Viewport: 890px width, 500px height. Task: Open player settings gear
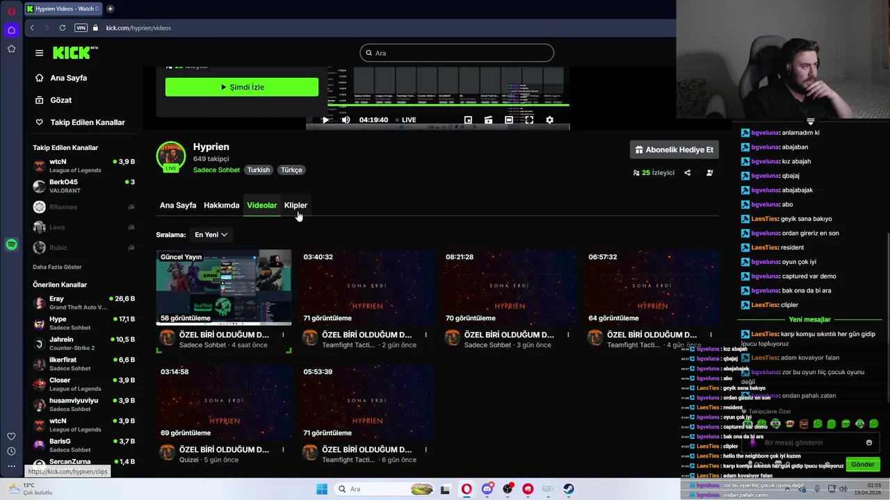pyautogui.click(x=549, y=119)
